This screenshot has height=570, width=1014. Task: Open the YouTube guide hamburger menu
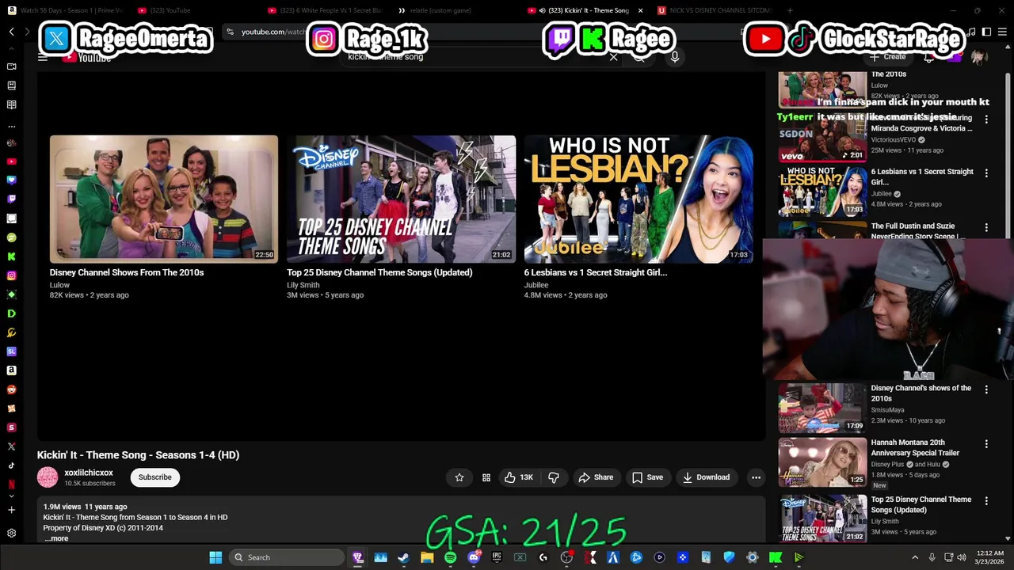pos(43,57)
